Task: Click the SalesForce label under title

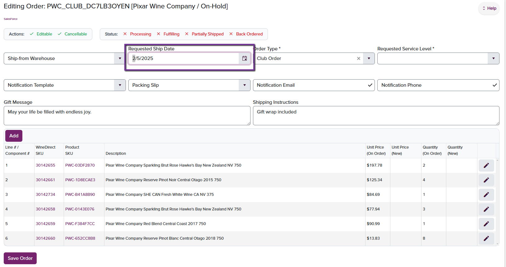Action: [11, 19]
